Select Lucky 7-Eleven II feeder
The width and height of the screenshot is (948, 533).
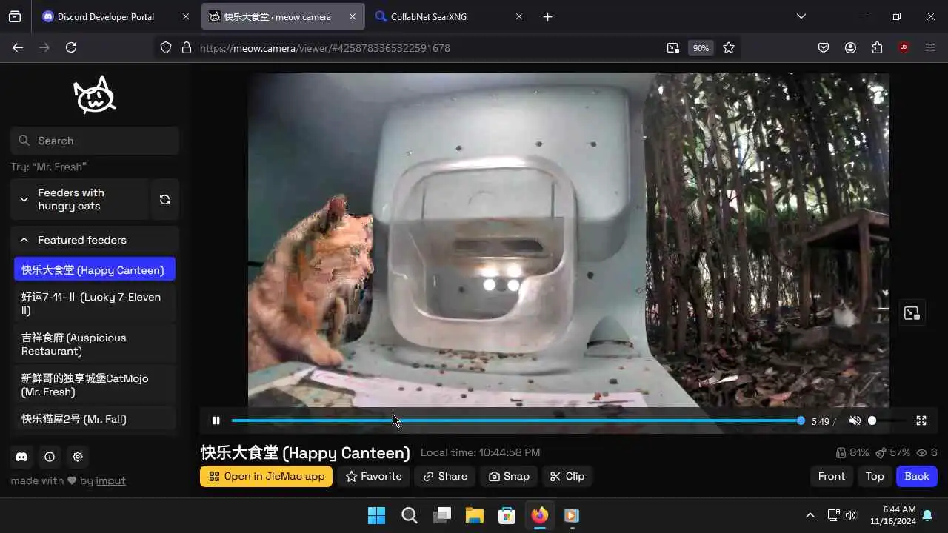[x=95, y=304]
